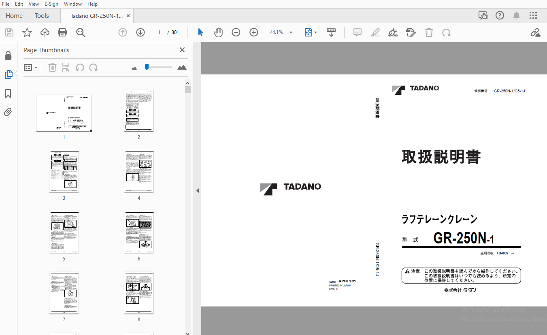Click the security padlock icon in the sidebar
The image size is (547, 335).
click(x=8, y=55)
